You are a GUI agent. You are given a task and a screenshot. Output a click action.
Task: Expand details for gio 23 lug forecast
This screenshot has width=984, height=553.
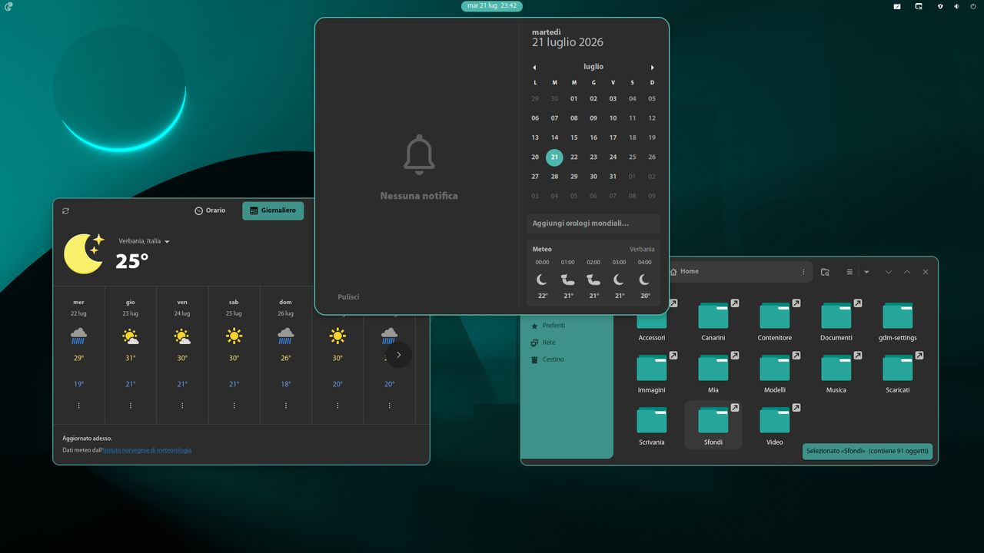131,406
